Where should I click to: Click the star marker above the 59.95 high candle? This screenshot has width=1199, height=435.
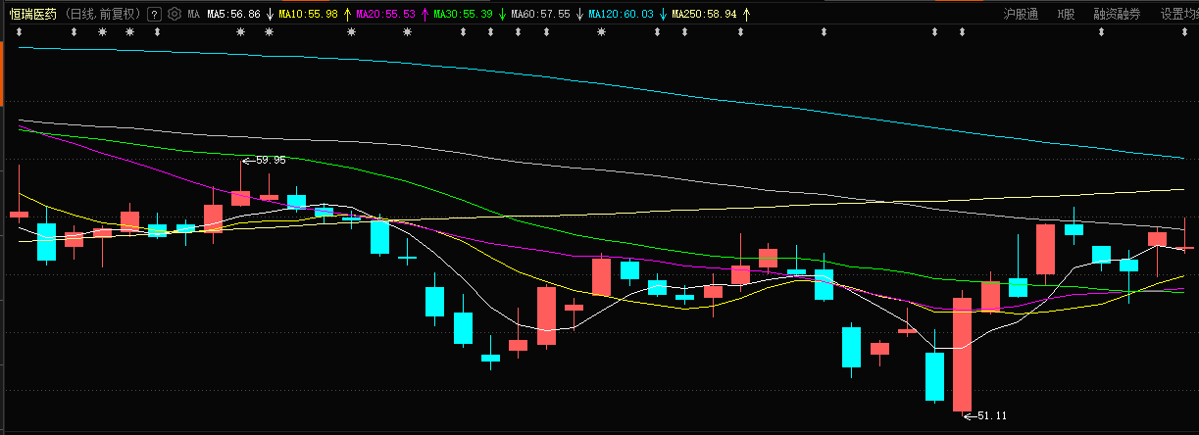[x=241, y=32]
